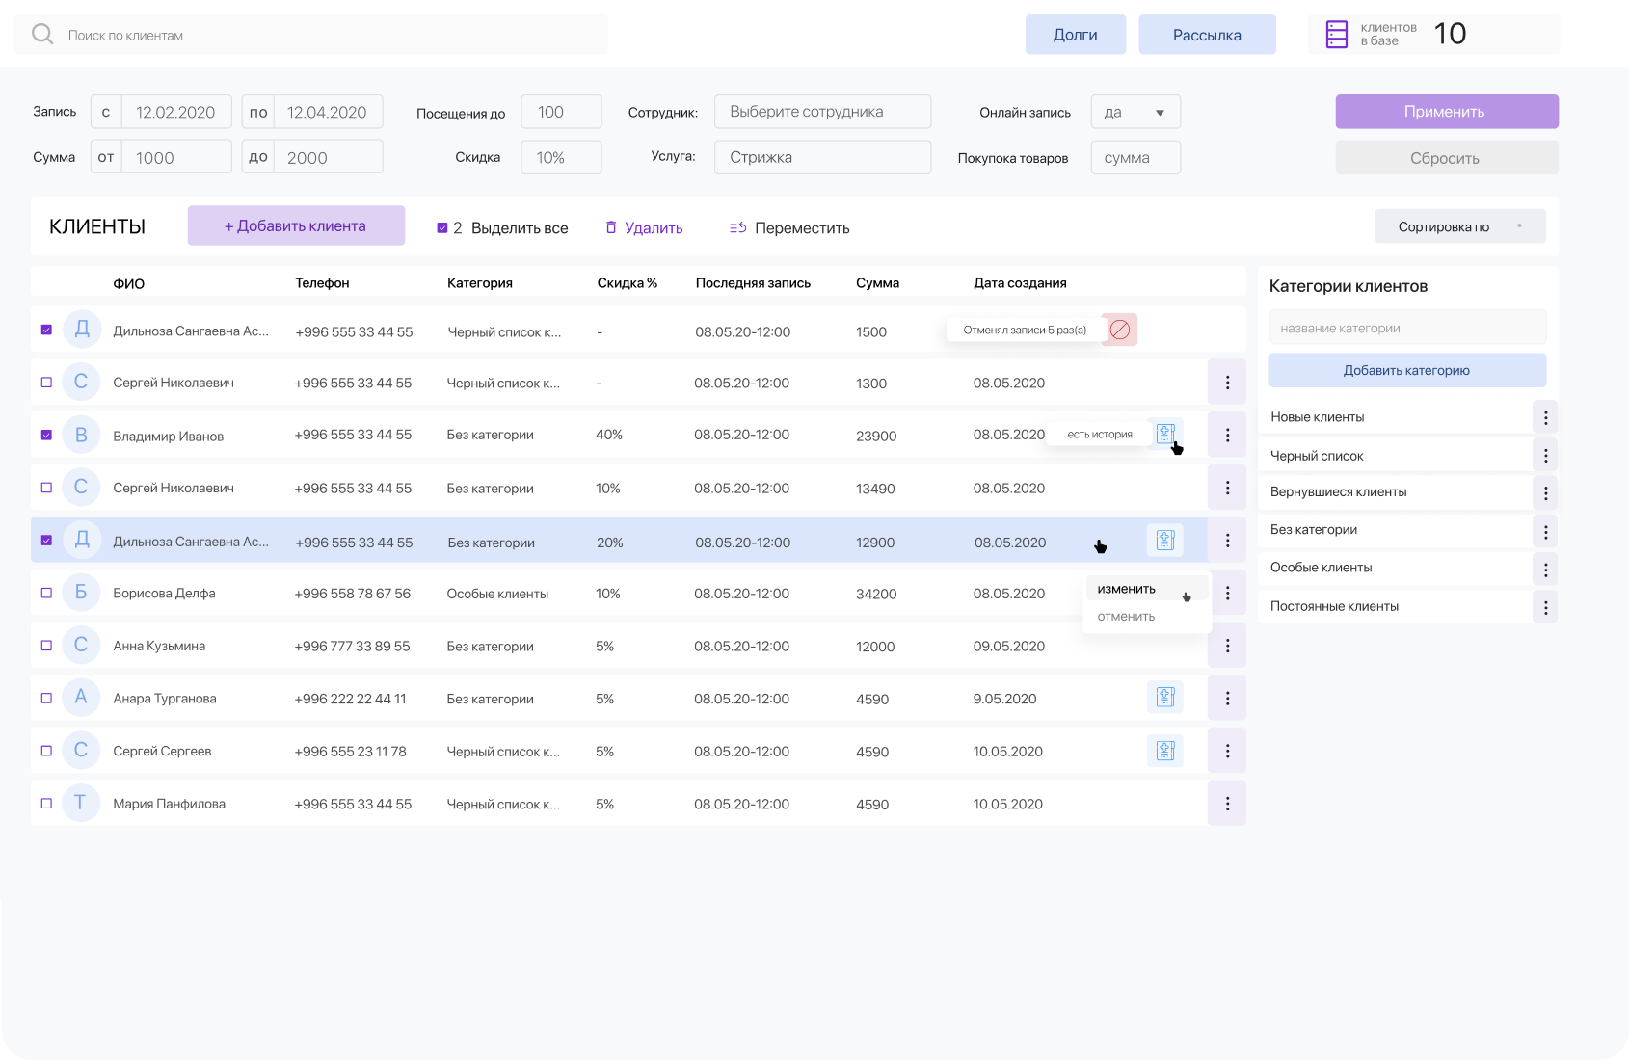Open history icon in Анара Турганова row
The height and width of the screenshot is (1060, 1629).
coord(1164,697)
